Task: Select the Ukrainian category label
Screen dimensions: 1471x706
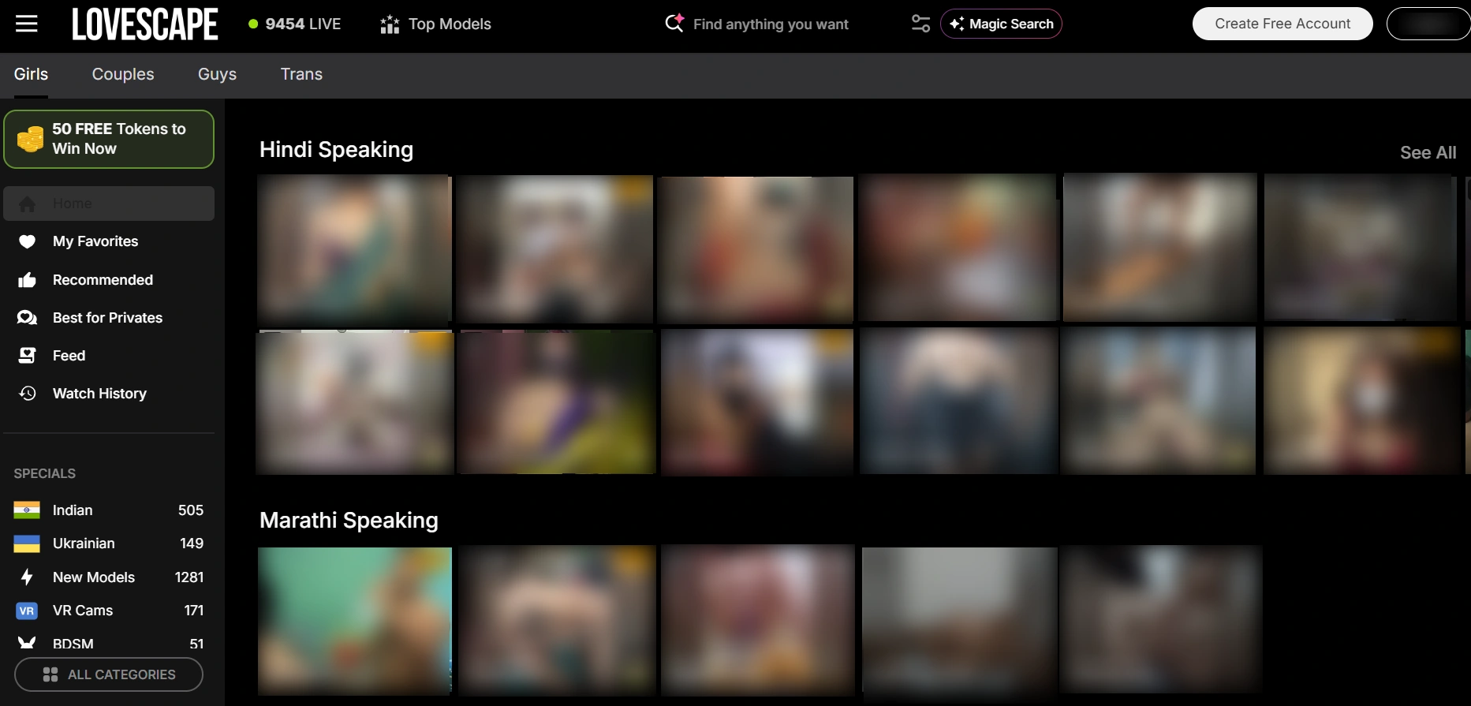Action: click(84, 544)
